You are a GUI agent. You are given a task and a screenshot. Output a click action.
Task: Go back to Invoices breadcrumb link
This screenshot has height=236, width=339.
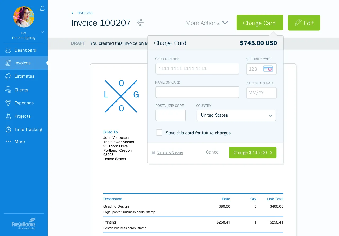84,13
